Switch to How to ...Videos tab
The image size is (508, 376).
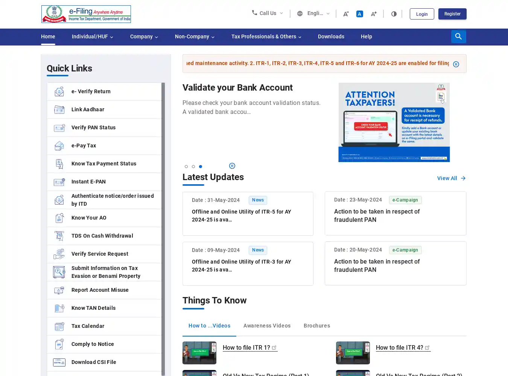[209, 326]
